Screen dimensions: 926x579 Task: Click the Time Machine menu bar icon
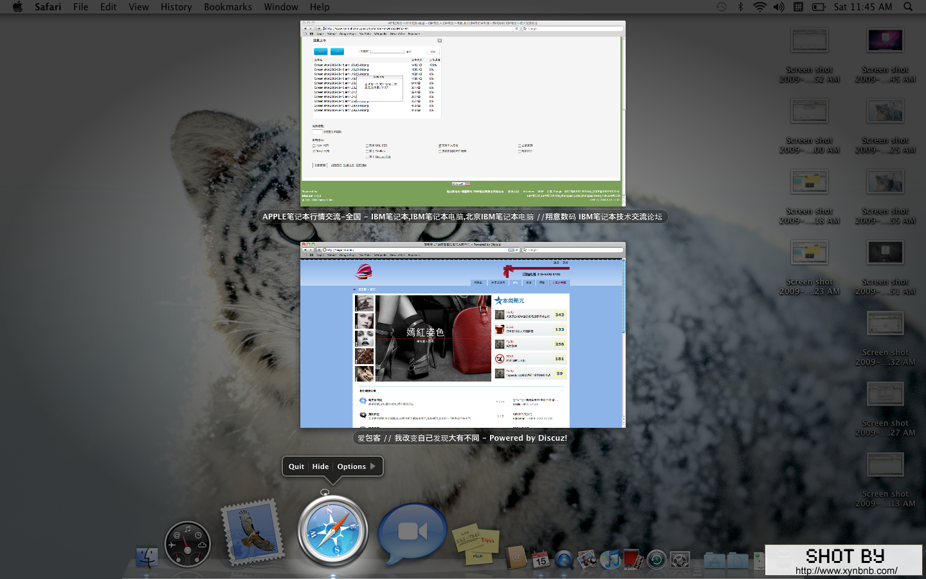coord(722,7)
